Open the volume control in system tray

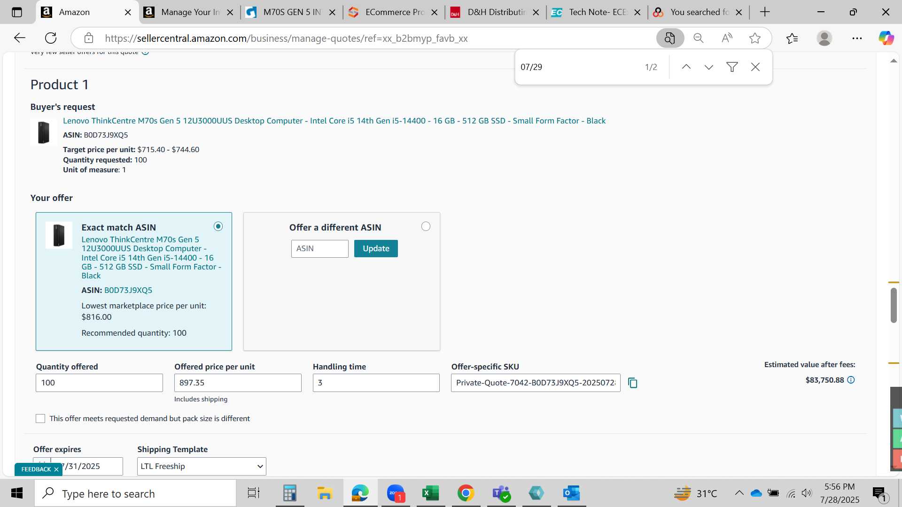click(807, 493)
